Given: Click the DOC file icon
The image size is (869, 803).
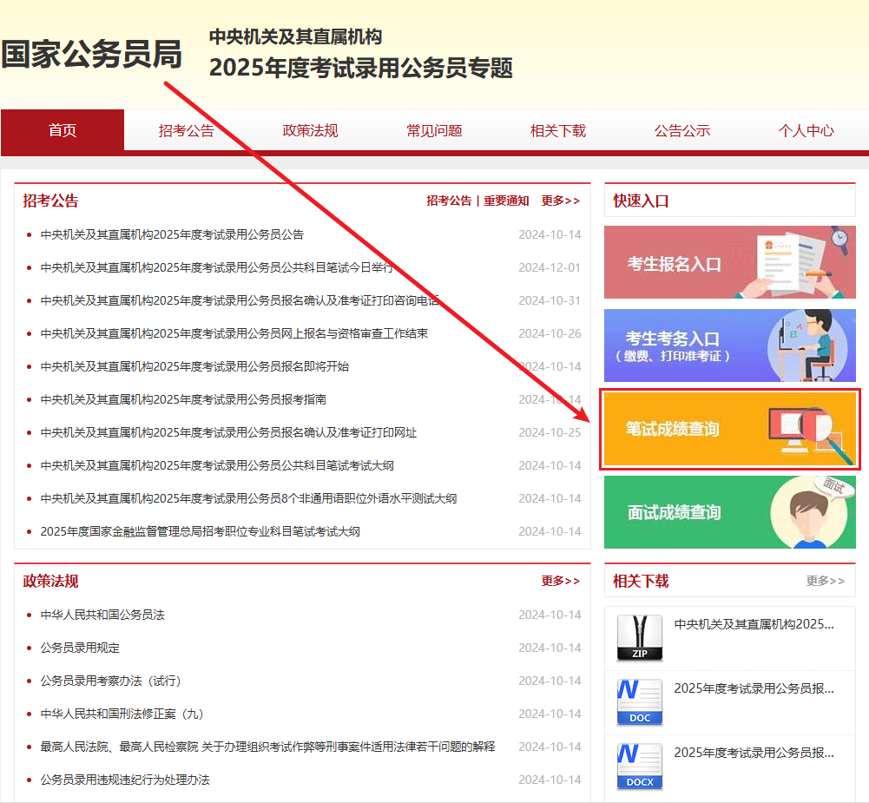Looking at the screenshot, I should (x=639, y=702).
